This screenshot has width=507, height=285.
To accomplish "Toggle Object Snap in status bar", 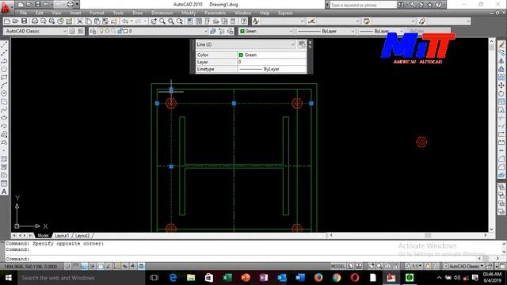I will [101, 266].
